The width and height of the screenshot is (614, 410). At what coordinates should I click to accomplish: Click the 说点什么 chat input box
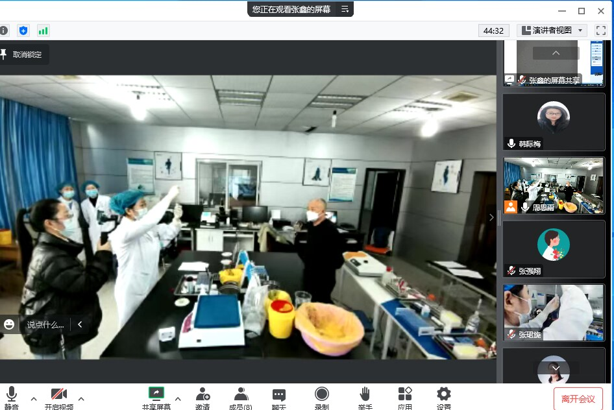point(45,324)
